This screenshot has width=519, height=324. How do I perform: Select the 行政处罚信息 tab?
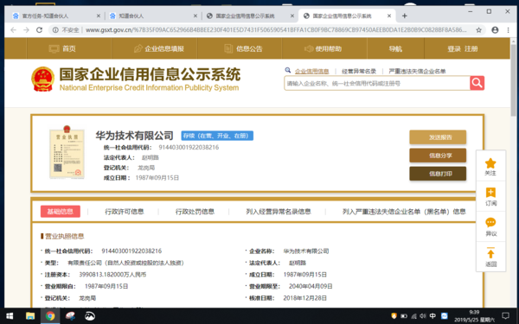pos(195,212)
